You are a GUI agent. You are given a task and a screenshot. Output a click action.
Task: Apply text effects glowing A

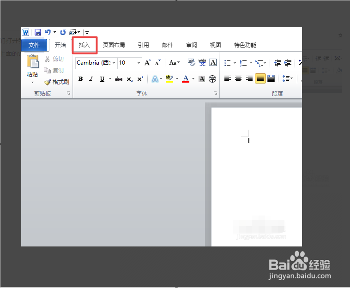[x=155, y=79]
